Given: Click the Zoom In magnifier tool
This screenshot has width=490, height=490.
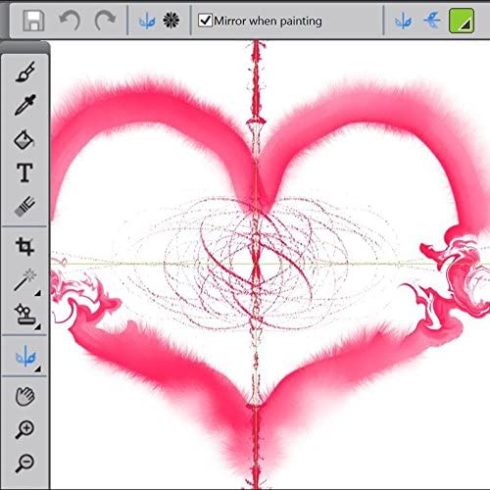Looking at the screenshot, I should [24, 429].
